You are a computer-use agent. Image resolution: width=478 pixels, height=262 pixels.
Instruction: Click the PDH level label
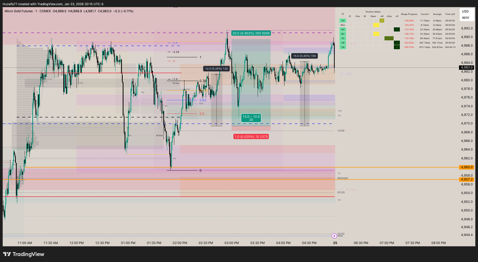[340, 236]
